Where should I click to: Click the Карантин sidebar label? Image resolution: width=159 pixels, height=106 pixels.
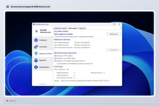[x=43, y=60]
